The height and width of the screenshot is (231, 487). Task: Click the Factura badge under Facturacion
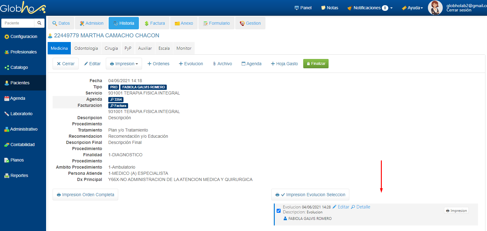tap(118, 106)
